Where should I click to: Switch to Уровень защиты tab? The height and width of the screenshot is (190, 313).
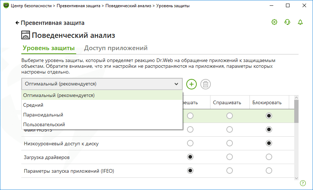(48, 48)
